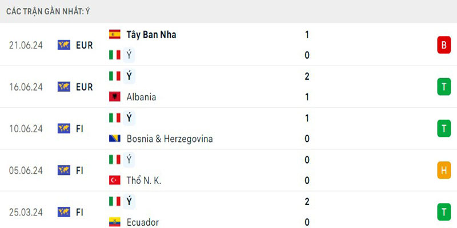The width and height of the screenshot is (457, 228).
Task: Click the red B result badge
Action: [x=443, y=45]
